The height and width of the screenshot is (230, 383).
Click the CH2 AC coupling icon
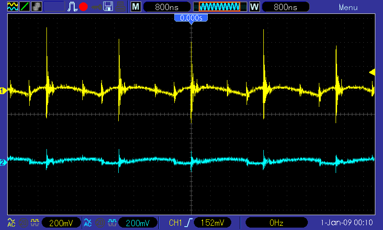88,222
